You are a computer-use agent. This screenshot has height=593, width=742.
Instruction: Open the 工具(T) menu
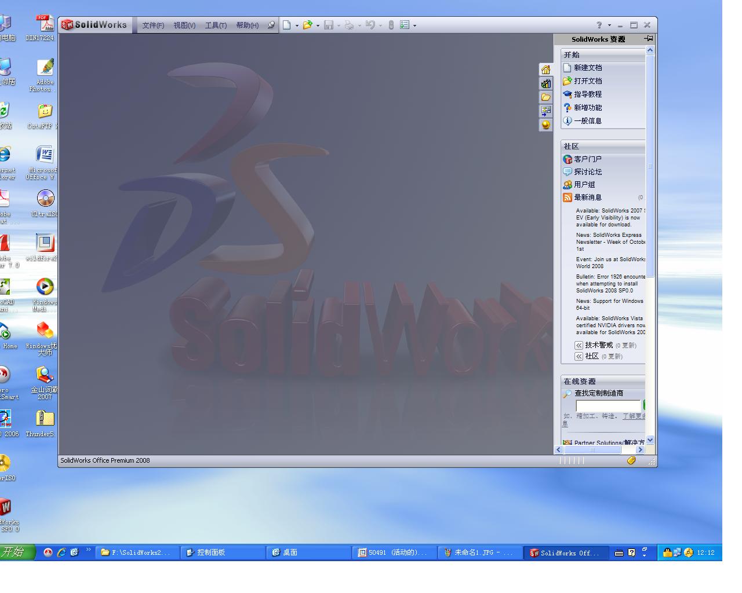point(216,25)
